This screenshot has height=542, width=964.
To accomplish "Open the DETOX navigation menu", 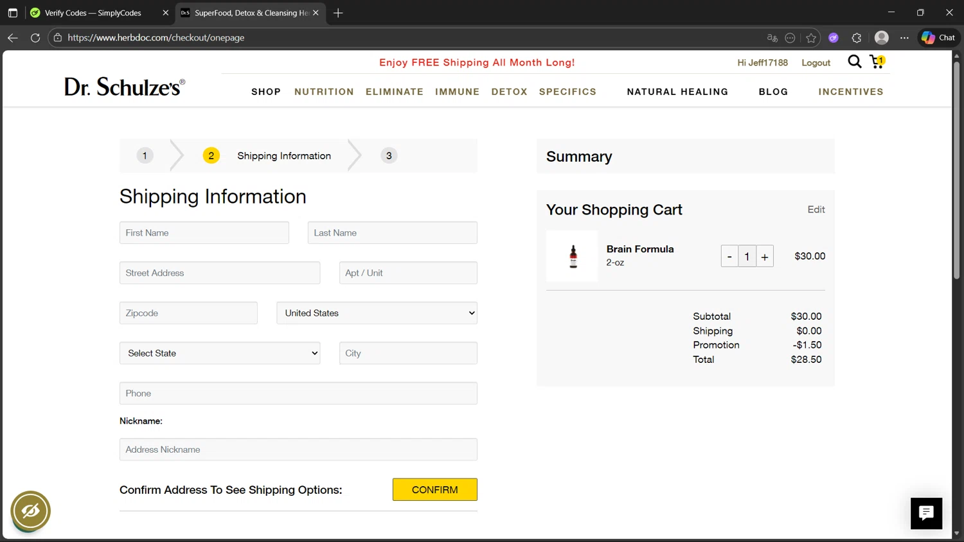I will 509,92.
